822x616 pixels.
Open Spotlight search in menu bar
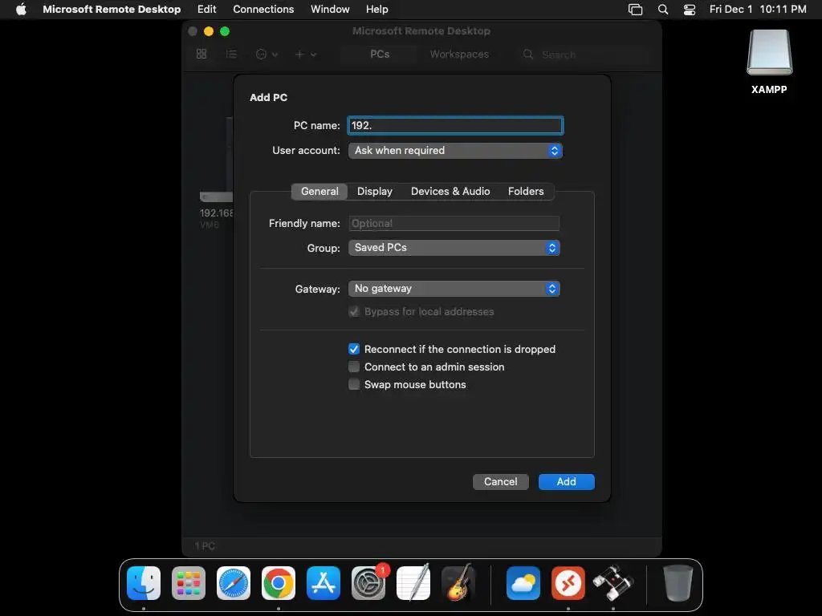pos(662,10)
